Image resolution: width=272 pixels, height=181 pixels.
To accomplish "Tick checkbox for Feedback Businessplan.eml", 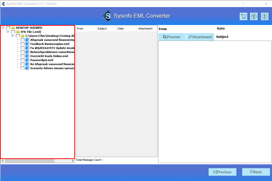I will pos(22,44).
